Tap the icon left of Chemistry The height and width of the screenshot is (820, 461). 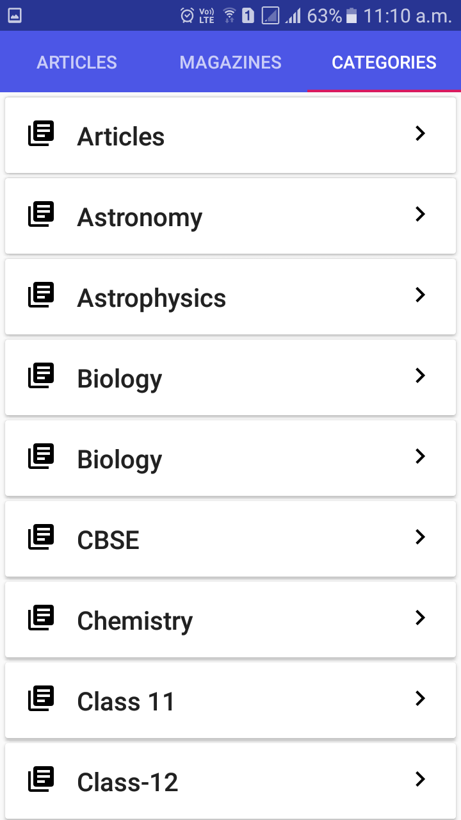point(41,618)
